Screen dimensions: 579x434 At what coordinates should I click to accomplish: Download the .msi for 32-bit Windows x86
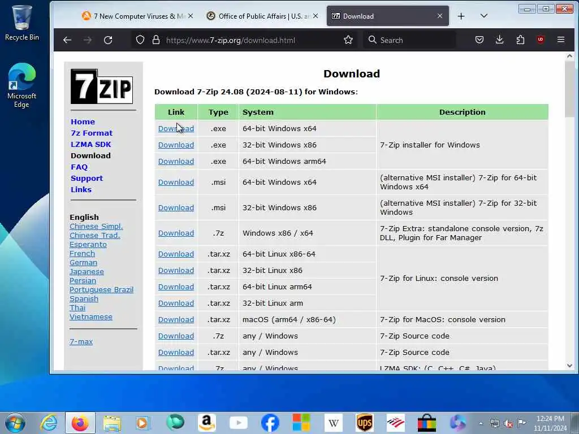click(176, 208)
